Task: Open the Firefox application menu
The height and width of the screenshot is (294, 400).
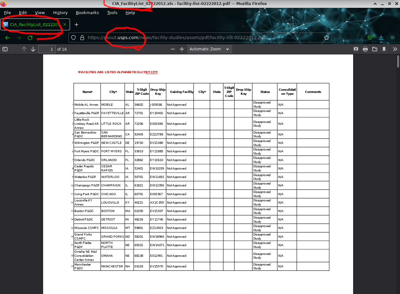Action: [392, 38]
